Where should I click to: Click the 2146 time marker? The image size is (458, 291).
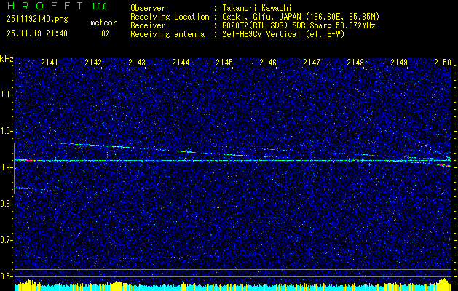(268, 62)
